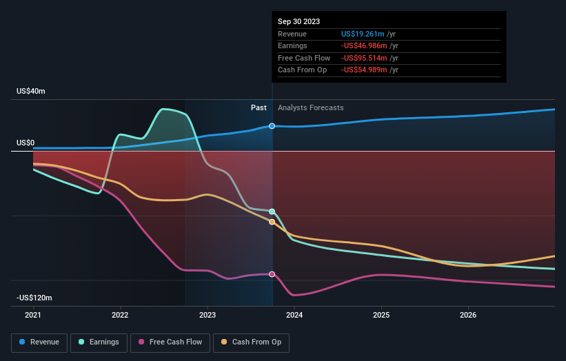This screenshot has width=566, height=361.
Task: Click the -US$46.986m earnings value
Action: point(364,45)
